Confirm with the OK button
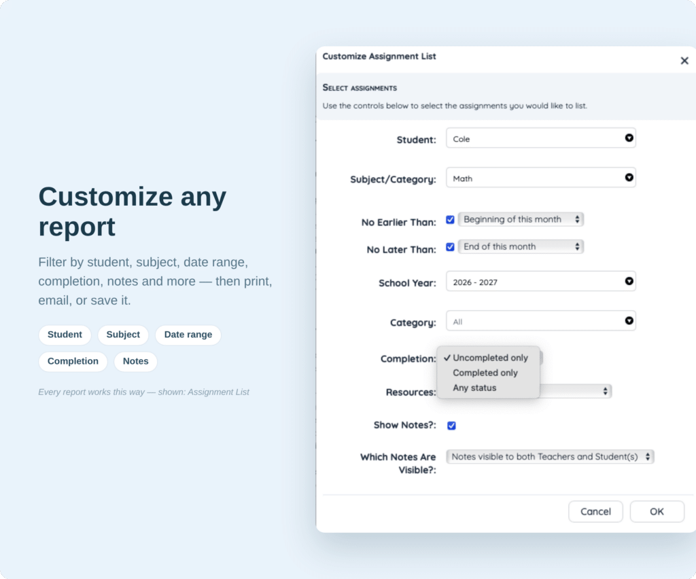The width and height of the screenshot is (696, 579). pyautogui.click(x=657, y=512)
